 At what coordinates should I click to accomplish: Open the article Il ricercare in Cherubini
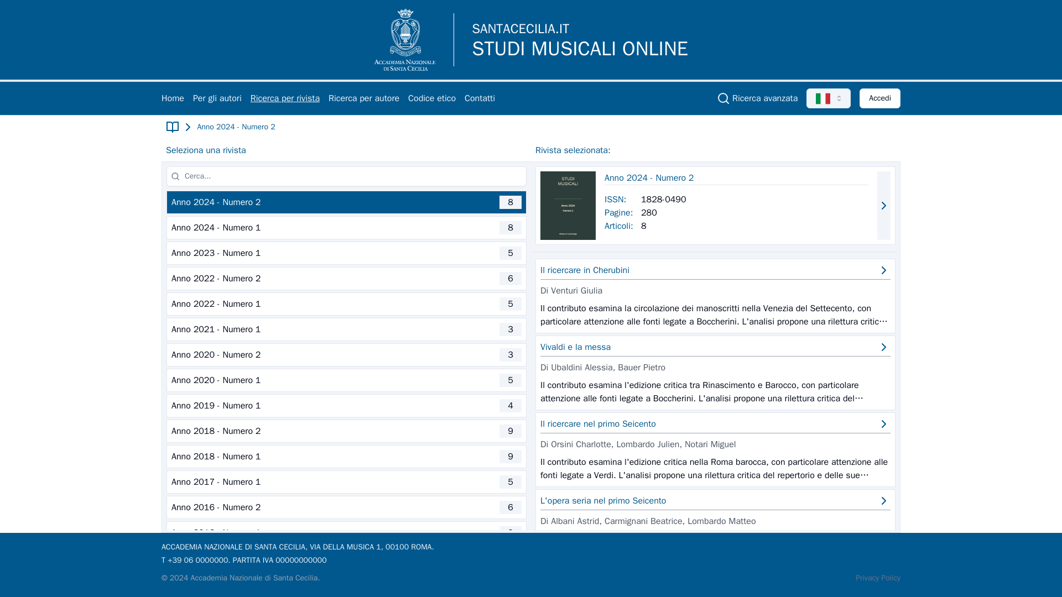[585, 270]
